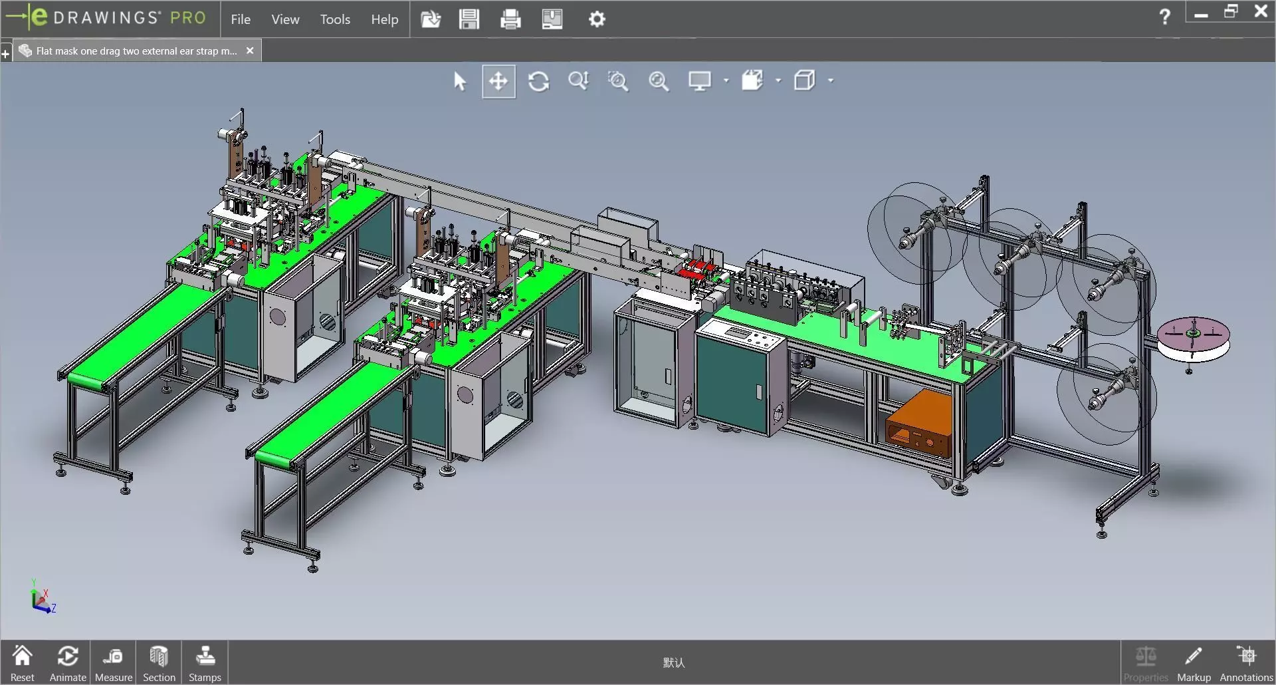Switch to the Flat mask document tab
The width and height of the screenshot is (1276, 685).
(x=136, y=51)
